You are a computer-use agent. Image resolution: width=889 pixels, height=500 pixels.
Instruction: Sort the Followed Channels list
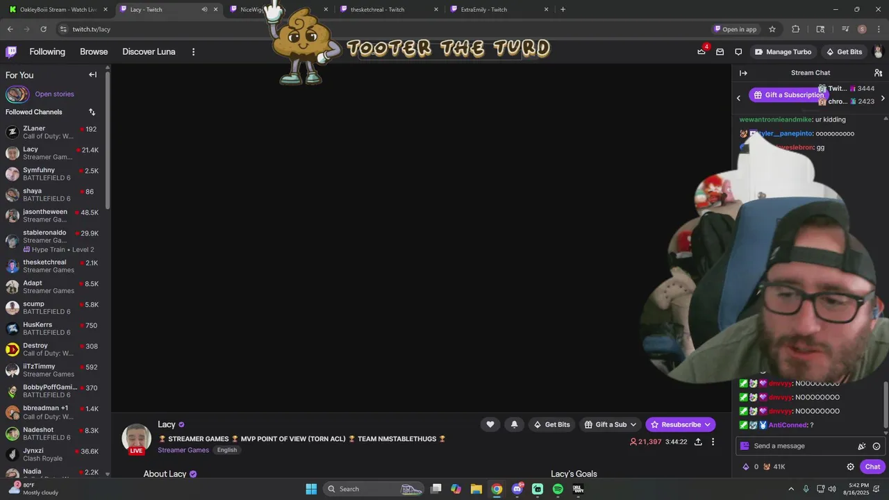click(x=92, y=112)
